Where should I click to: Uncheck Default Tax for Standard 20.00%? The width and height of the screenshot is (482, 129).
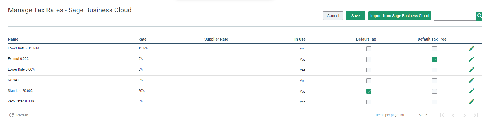point(369,91)
